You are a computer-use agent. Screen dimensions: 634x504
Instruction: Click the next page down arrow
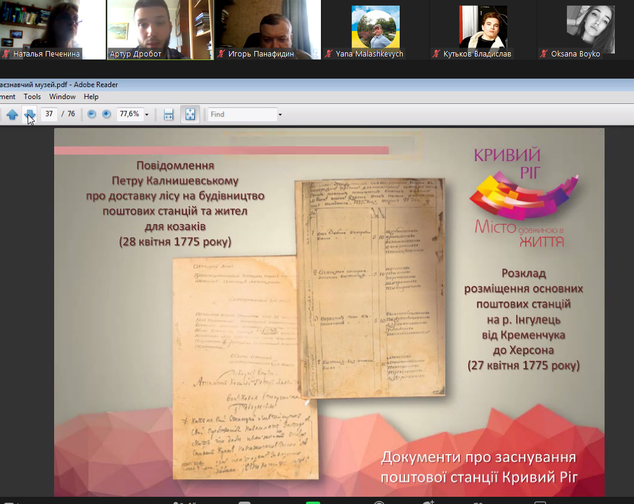29,114
